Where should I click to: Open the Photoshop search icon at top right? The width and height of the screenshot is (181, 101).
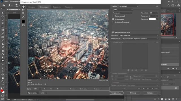[169, 5]
